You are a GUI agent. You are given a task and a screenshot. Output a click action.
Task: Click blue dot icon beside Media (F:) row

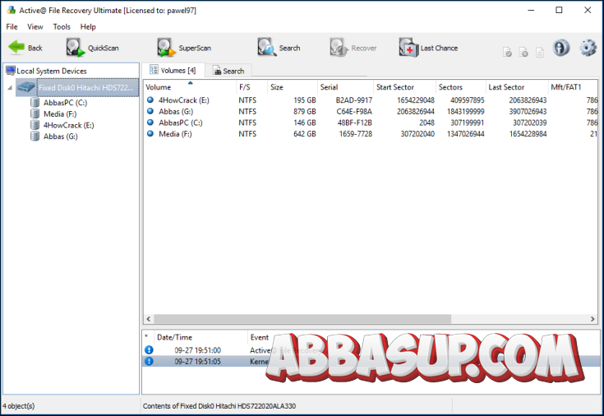pos(150,133)
